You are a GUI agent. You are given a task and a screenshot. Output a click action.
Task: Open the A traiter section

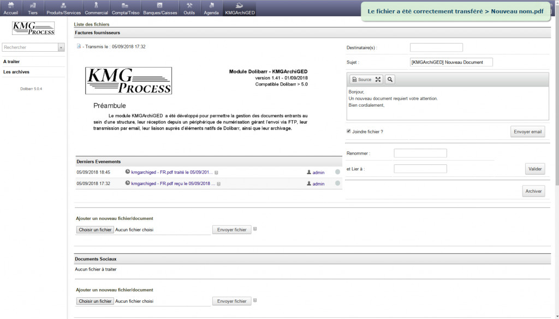coord(11,62)
